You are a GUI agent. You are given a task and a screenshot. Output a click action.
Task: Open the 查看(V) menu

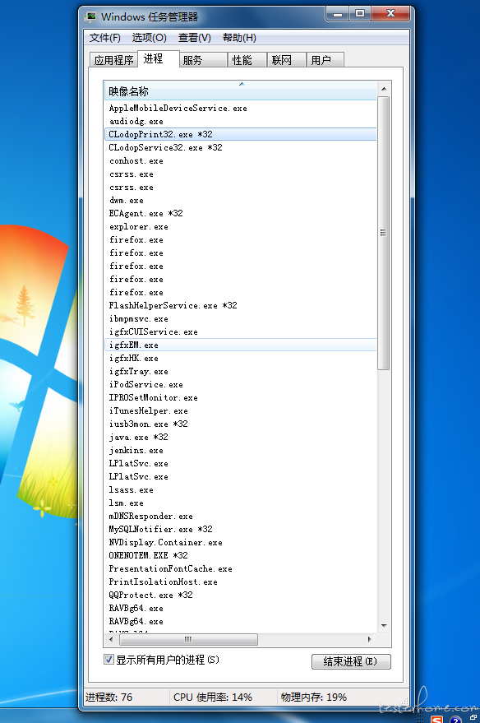tap(195, 38)
